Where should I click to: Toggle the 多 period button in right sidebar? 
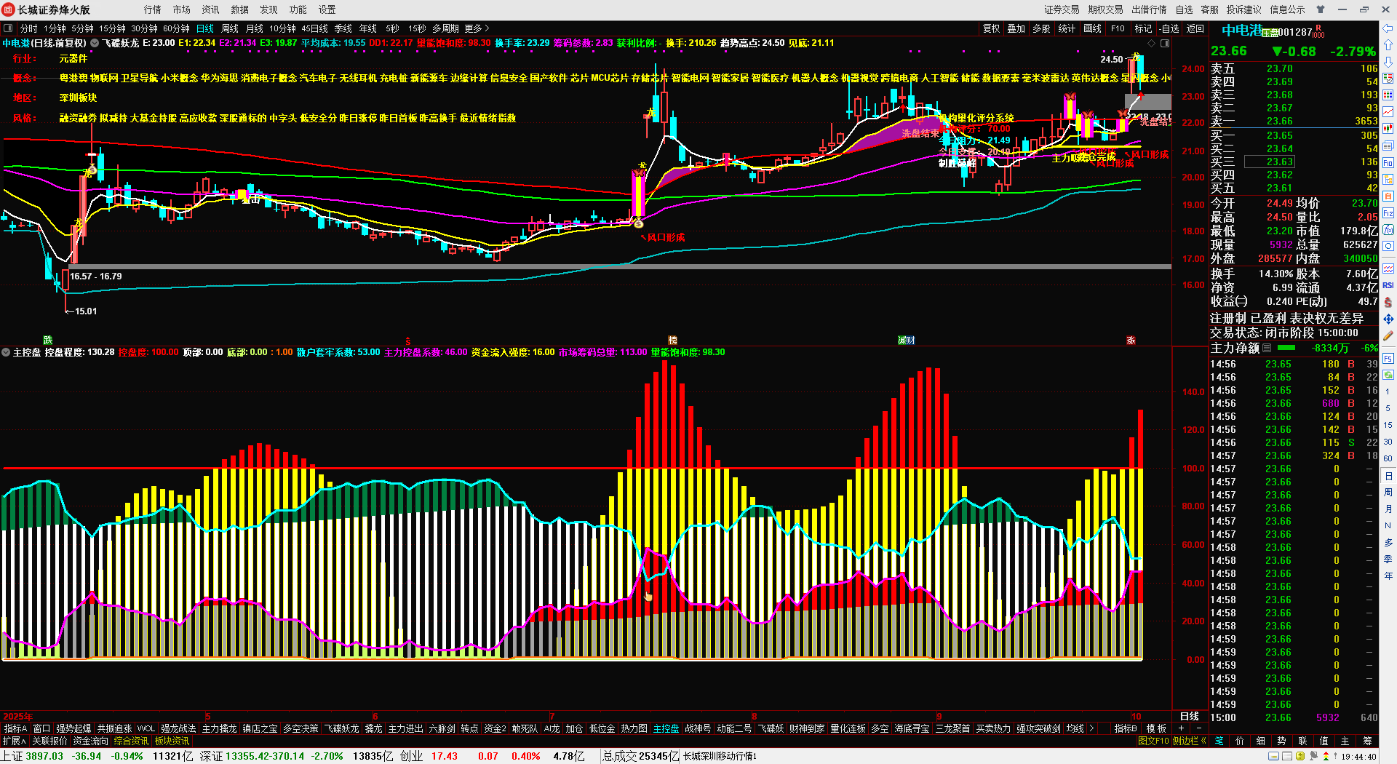(x=1388, y=543)
